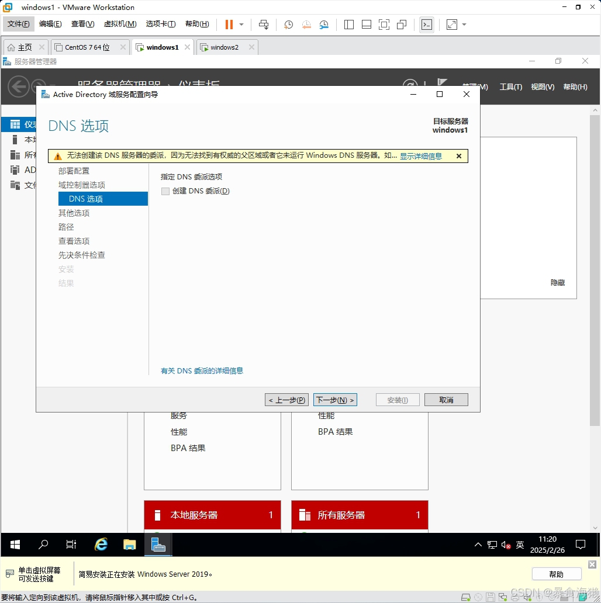Click the Server Manager back arrow
The height and width of the screenshot is (603, 601).
[x=19, y=86]
